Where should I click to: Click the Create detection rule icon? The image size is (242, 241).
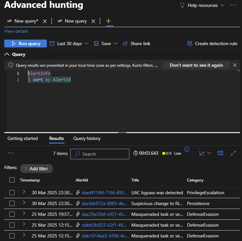coord(190,43)
